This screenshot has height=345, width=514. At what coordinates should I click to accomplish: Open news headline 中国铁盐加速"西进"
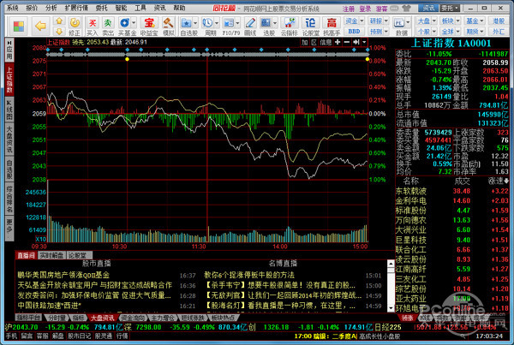[x=49, y=305]
